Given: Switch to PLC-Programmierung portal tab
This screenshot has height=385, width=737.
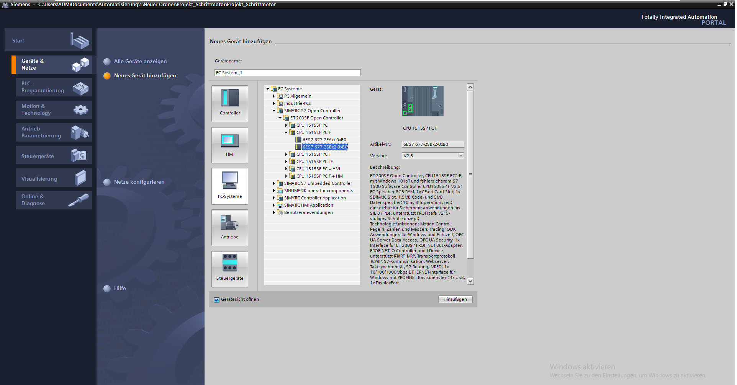Looking at the screenshot, I should tap(54, 87).
